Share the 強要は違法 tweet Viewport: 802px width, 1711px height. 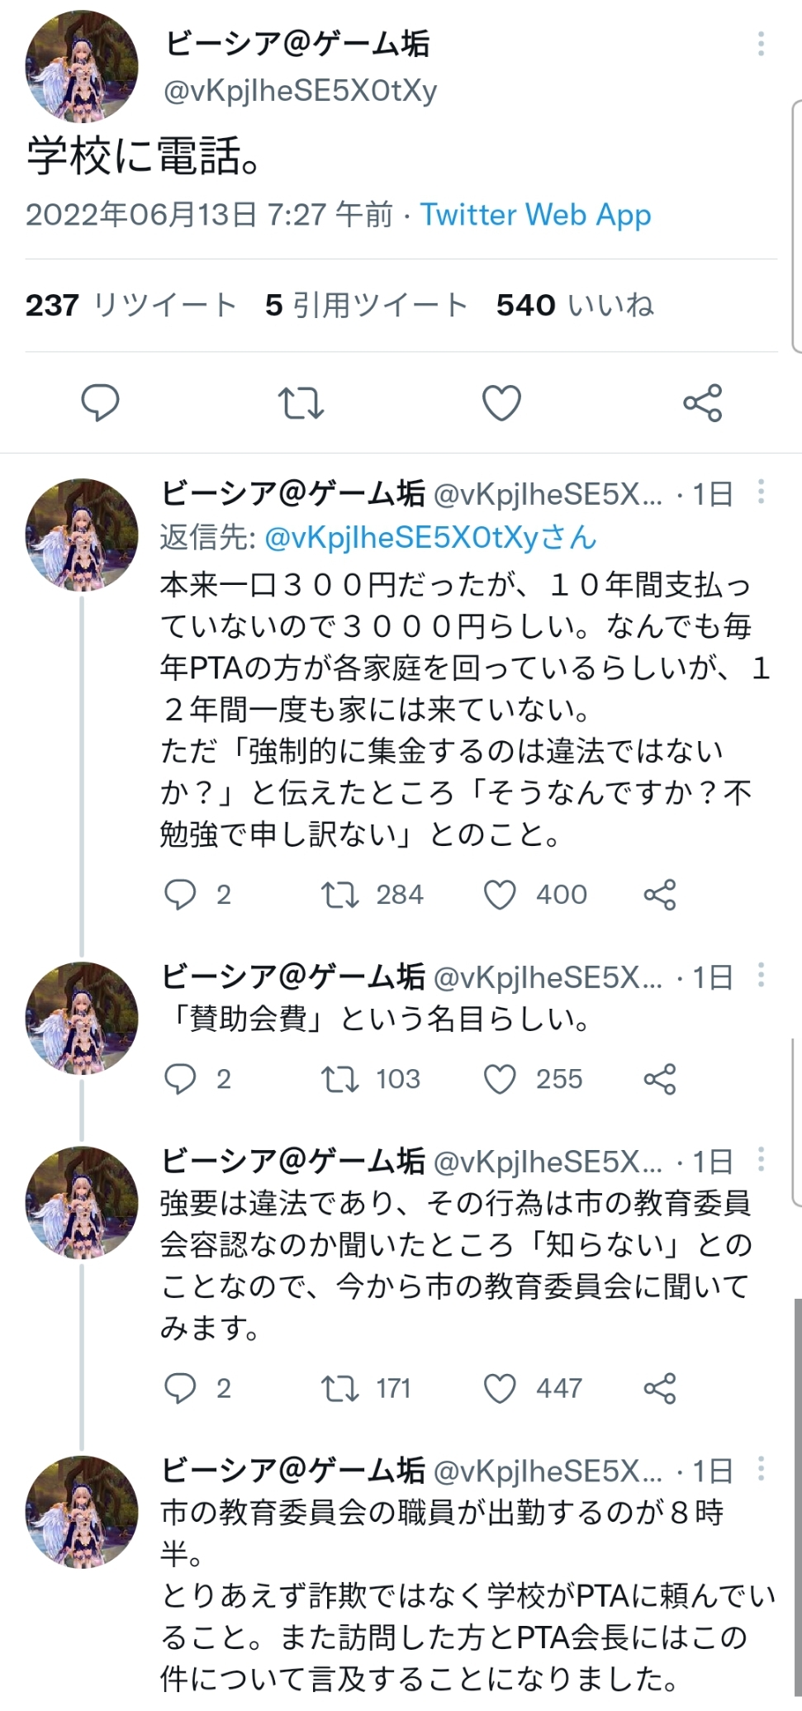tap(659, 1388)
